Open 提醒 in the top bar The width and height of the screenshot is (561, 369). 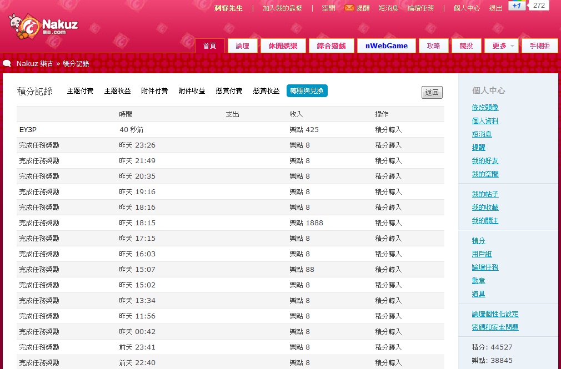click(363, 8)
